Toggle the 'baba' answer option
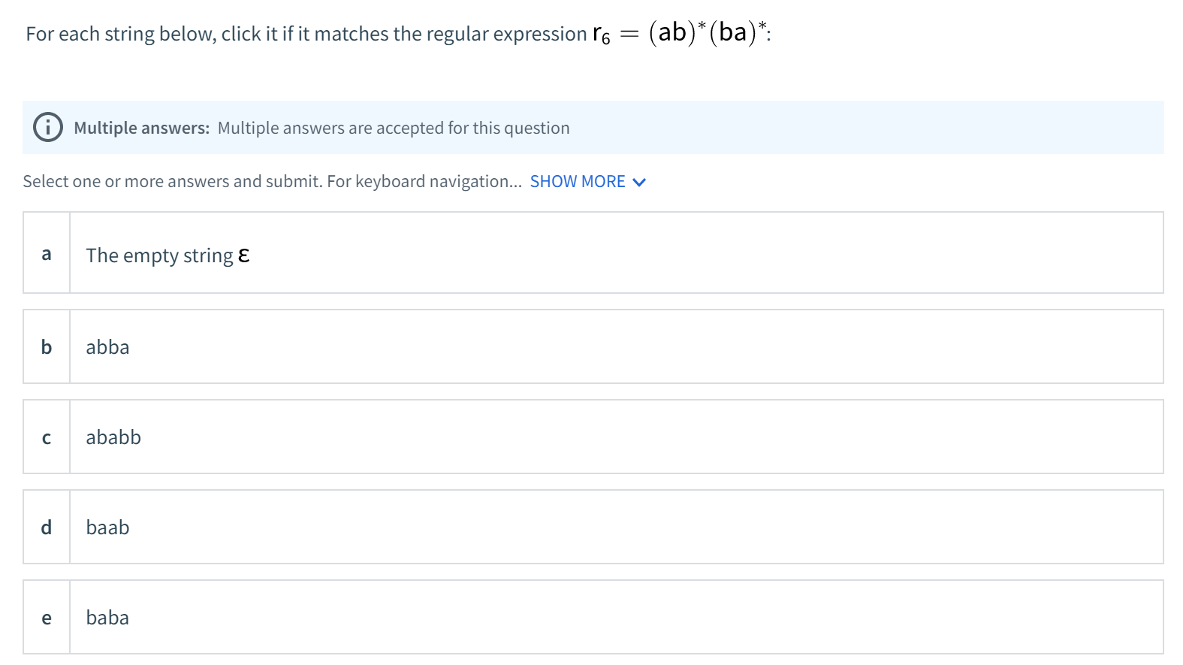The width and height of the screenshot is (1183, 665). point(107,618)
